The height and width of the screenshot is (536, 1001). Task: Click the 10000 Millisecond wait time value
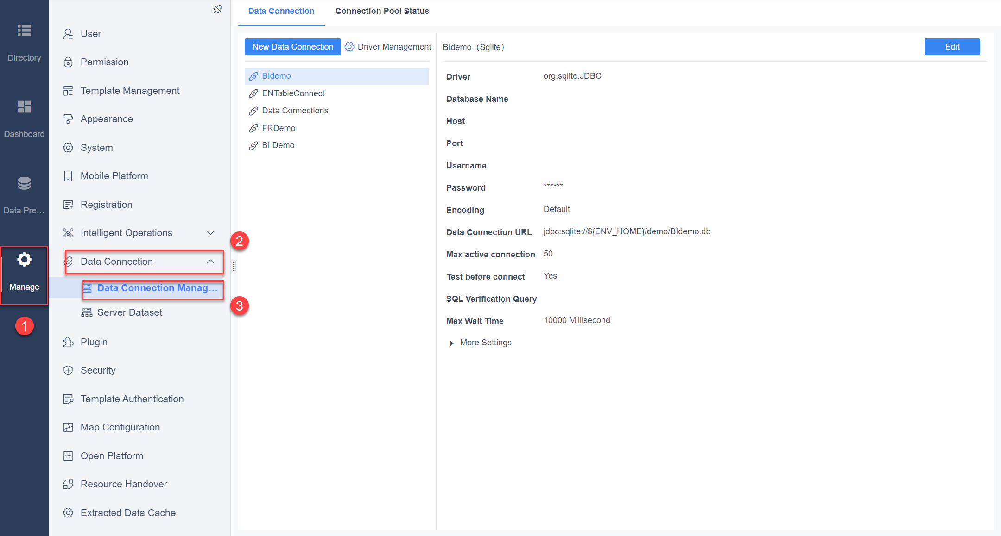pos(577,320)
